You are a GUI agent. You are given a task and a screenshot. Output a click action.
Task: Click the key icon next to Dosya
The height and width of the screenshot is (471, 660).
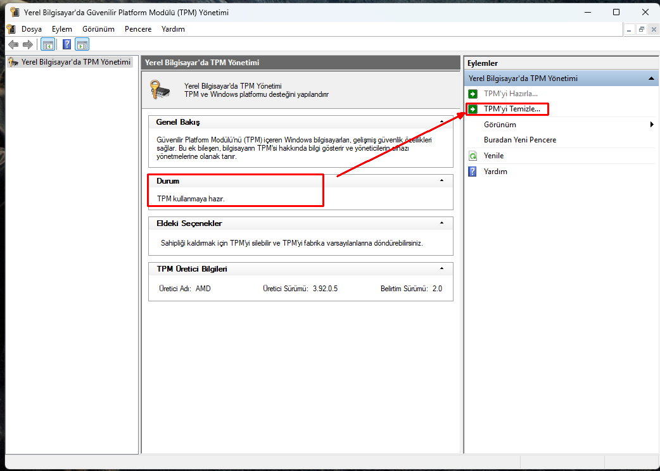coord(11,29)
